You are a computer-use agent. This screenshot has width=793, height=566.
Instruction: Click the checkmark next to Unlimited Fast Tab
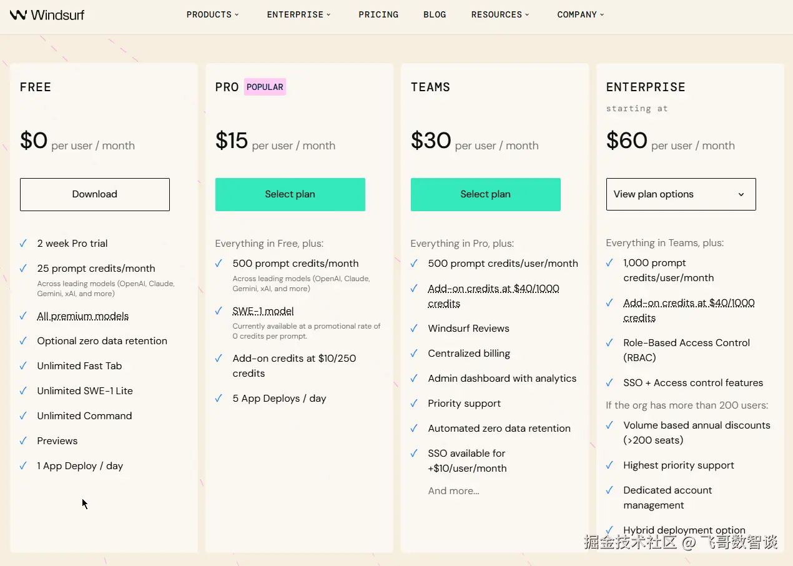(x=23, y=366)
